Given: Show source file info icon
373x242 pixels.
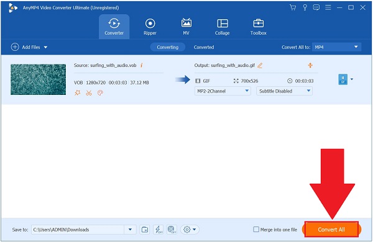Looking at the screenshot, I should (141, 65).
